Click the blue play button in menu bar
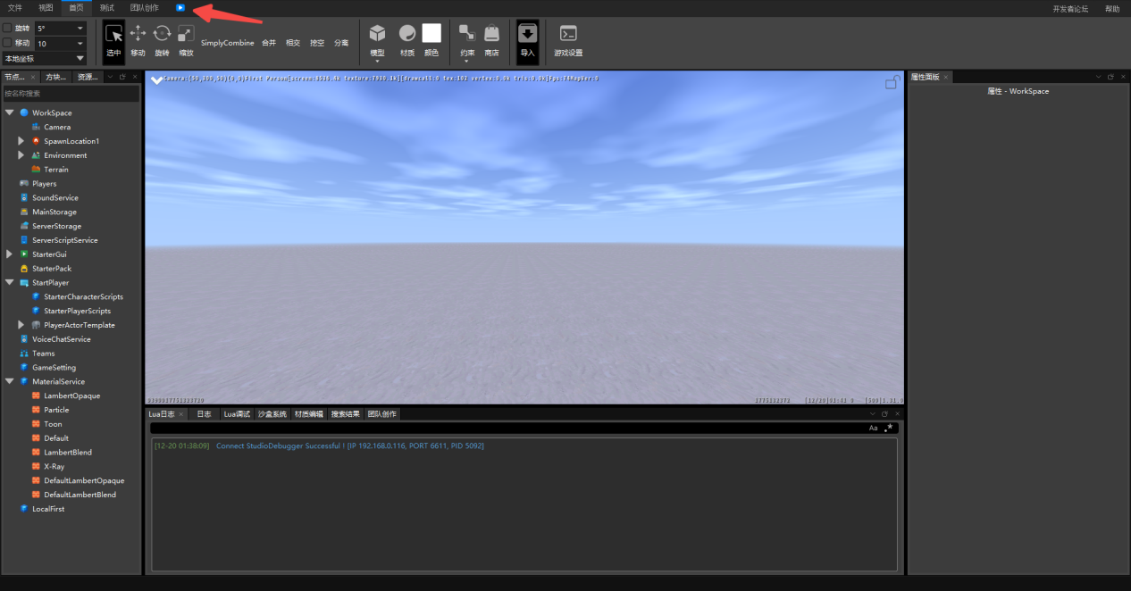1131x591 pixels. 180,8
